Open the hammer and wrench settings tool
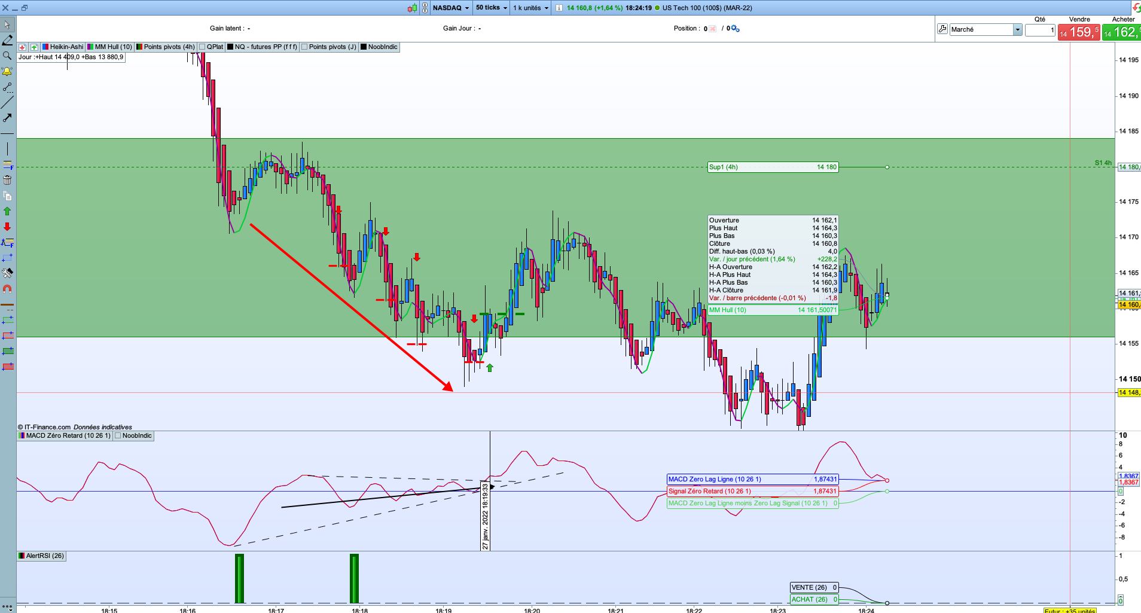1141x613 pixels. pyautogui.click(x=7, y=273)
